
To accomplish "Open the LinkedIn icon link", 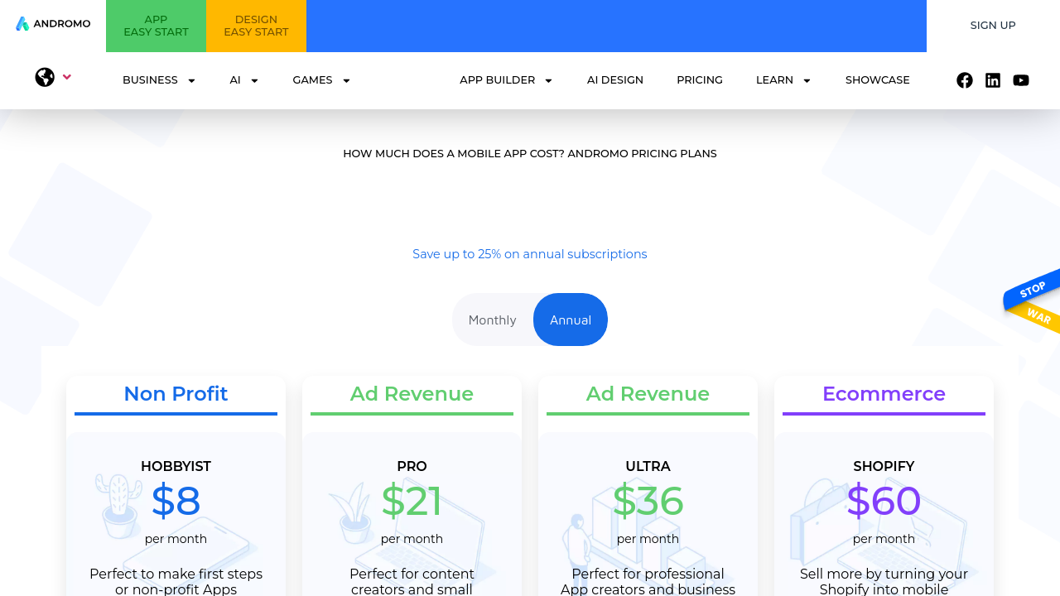I will tap(993, 80).
